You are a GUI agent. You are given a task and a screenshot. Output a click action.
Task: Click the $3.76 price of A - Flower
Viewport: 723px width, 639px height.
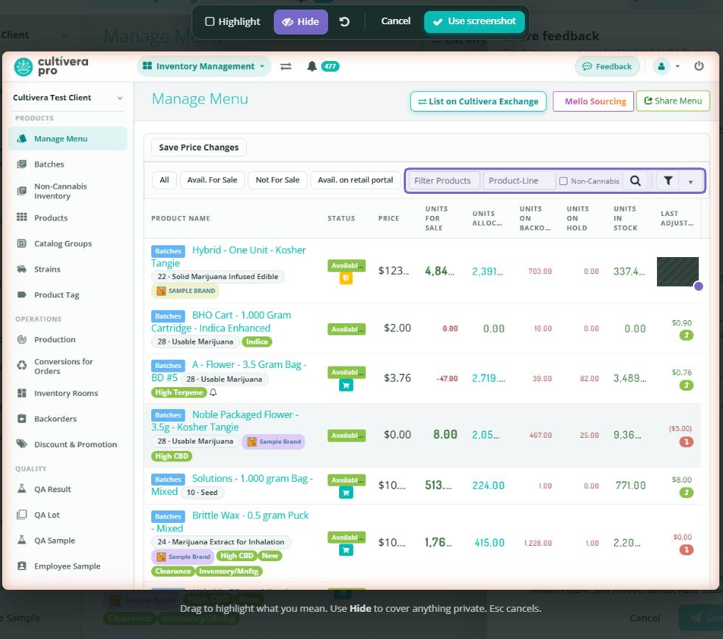coord(397,378)
